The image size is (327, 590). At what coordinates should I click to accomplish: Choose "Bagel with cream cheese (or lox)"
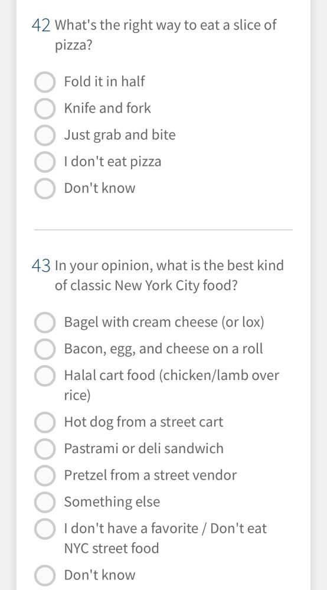tap(45, 323)
